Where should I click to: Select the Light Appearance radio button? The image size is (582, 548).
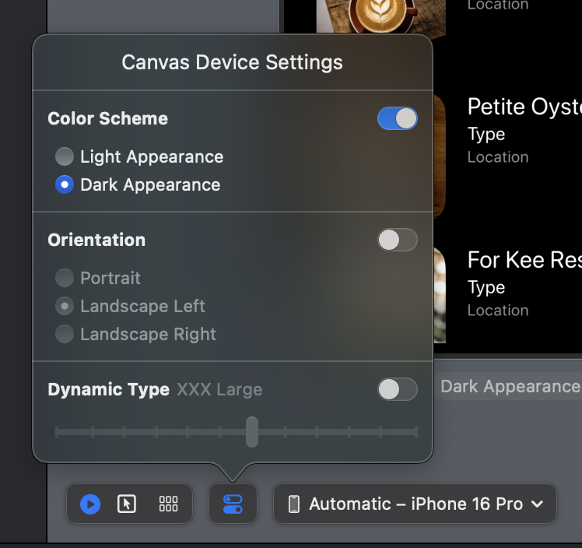pos(65,157)
